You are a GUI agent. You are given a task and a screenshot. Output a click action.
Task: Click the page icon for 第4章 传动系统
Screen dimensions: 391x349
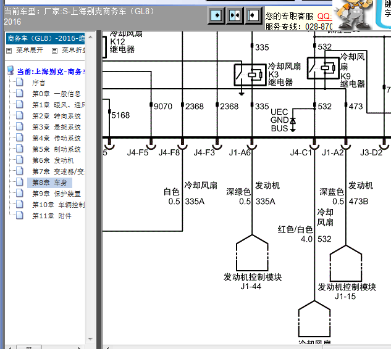[20, 138]
